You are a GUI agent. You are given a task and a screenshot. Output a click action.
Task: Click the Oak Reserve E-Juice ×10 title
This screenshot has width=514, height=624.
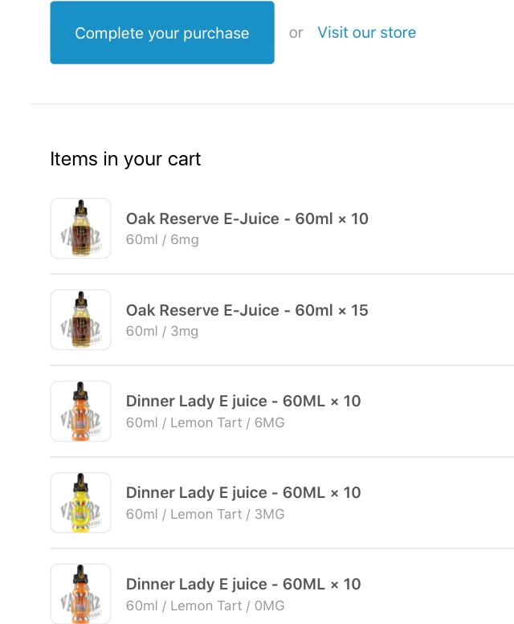pos(247,218)
